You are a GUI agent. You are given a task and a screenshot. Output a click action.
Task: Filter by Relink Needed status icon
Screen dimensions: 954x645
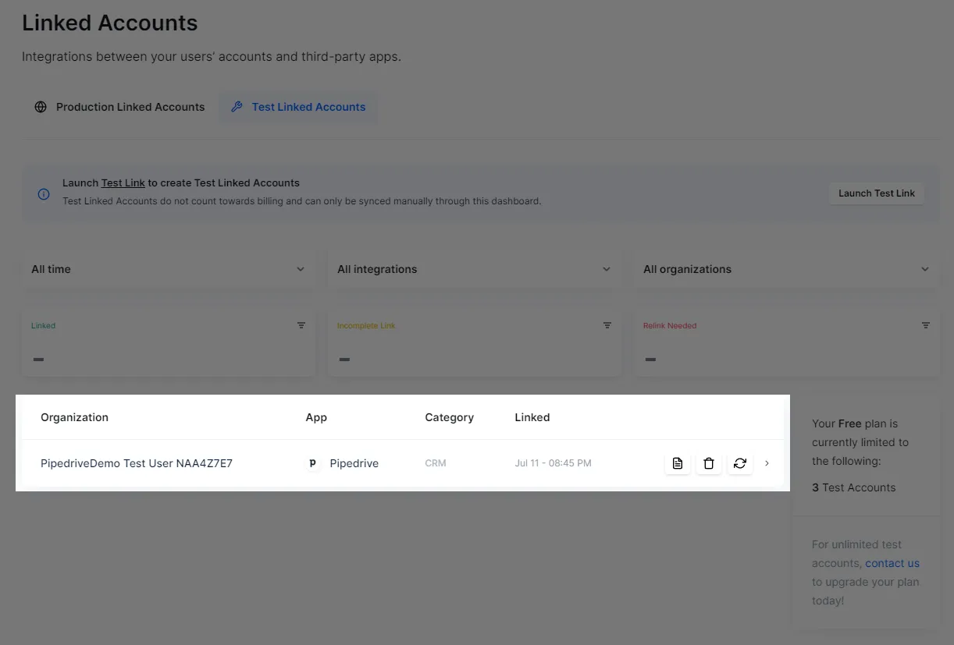(x=926, y=325)
